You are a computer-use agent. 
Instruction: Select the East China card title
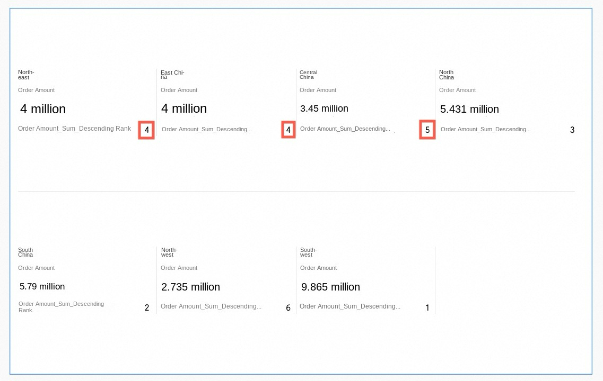(x=172, y=75)
